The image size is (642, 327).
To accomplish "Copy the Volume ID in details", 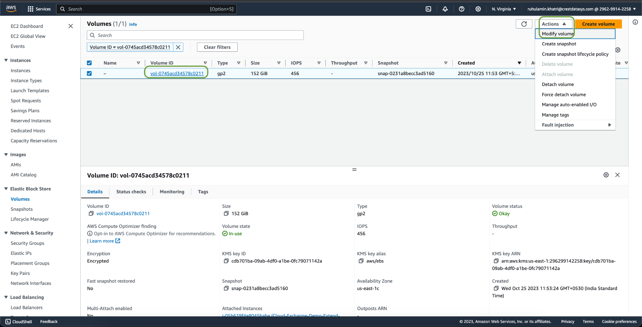I will click(91, 213).
